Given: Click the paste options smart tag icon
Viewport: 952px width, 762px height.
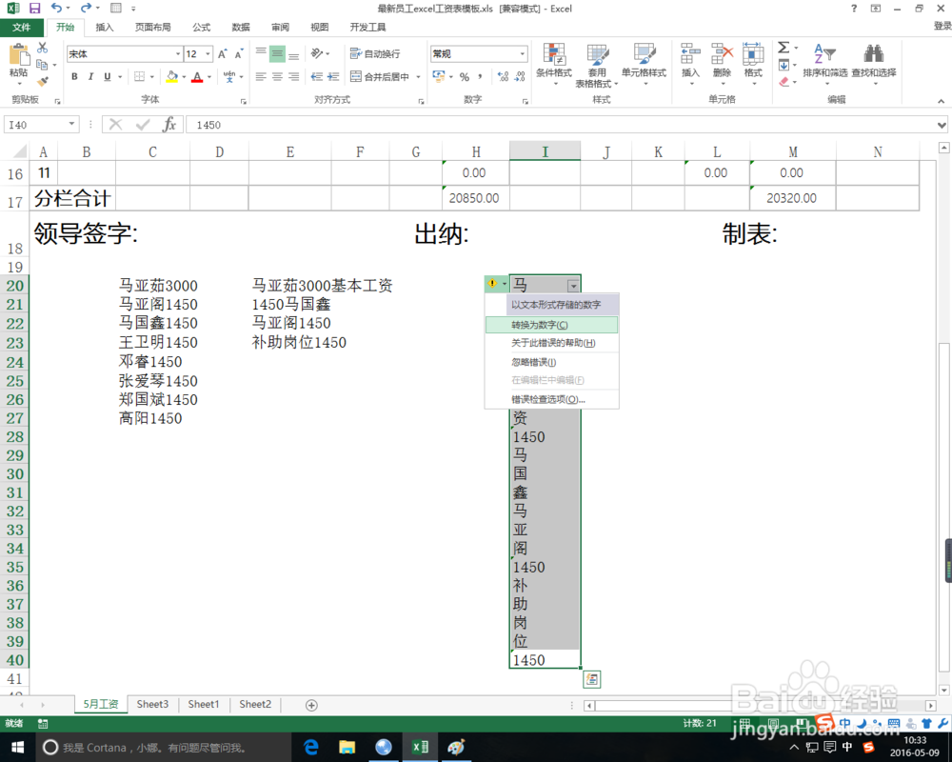Looking at the screenshot, I should [591, 679].
